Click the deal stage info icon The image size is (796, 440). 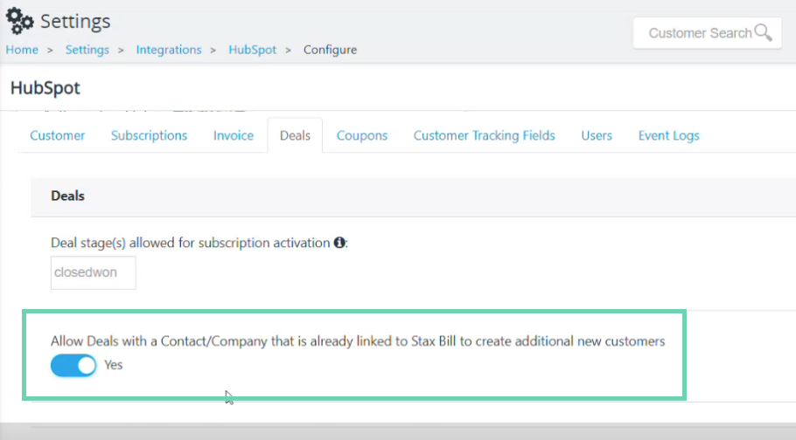(x=339, y=243)
